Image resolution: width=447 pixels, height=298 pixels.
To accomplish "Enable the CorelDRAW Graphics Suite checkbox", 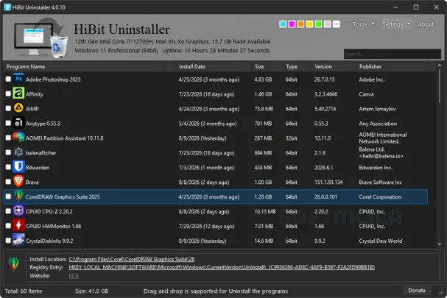I will (x=8, y=196).
